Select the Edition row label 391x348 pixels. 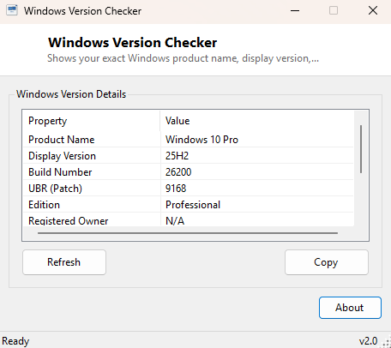44,205
